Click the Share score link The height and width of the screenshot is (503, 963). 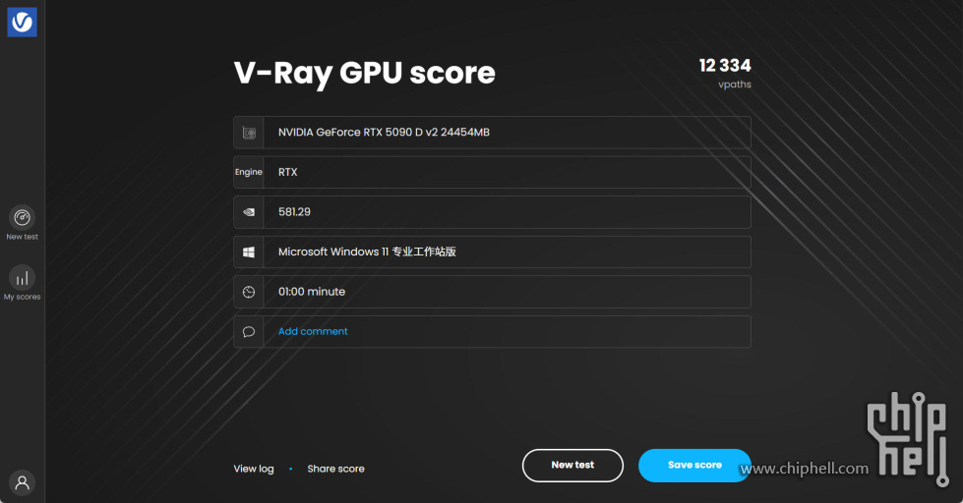[335, 470]
